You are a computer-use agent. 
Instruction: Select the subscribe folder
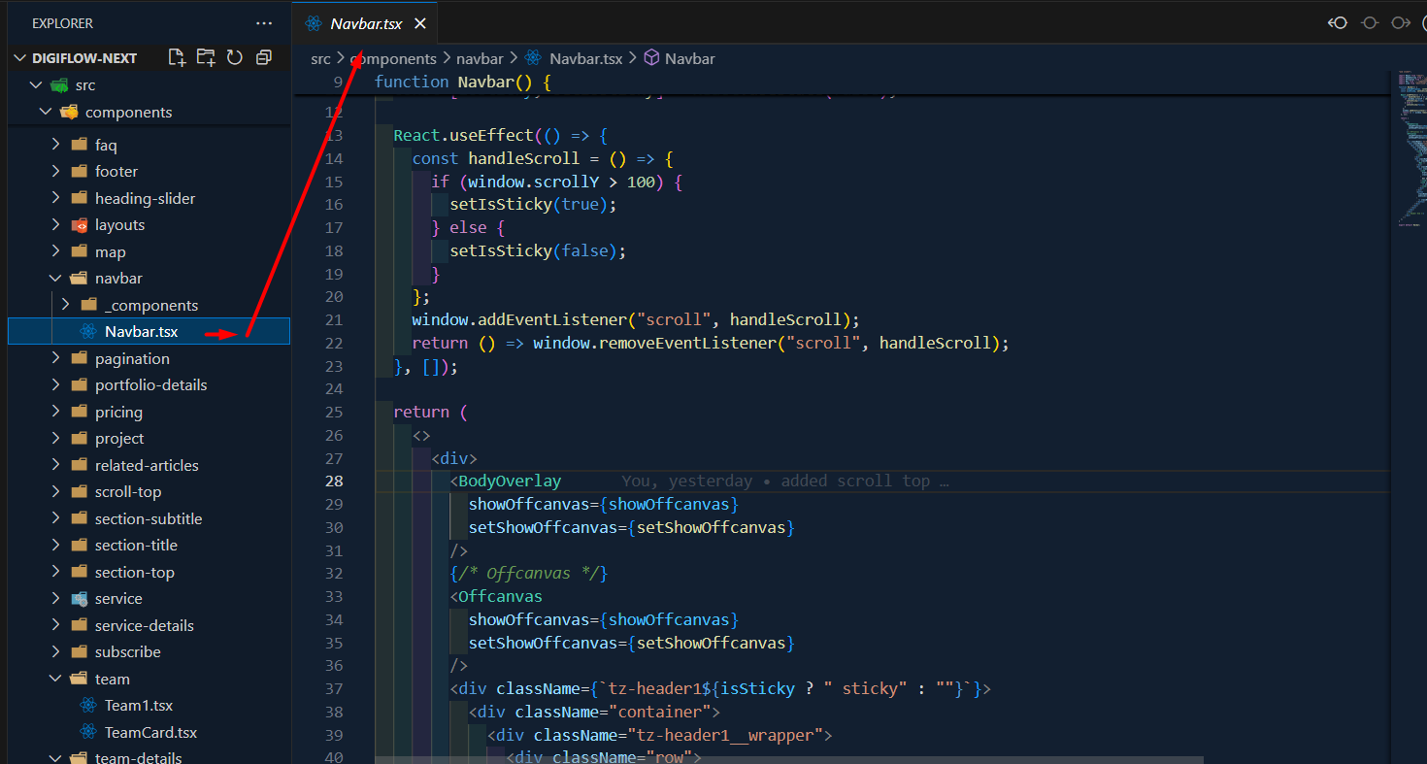pyautogui.click(x=149, y=652)
